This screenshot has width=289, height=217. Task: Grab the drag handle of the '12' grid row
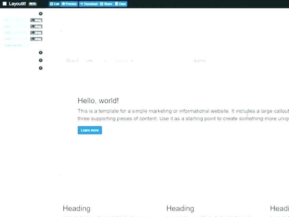click(36, 20)
